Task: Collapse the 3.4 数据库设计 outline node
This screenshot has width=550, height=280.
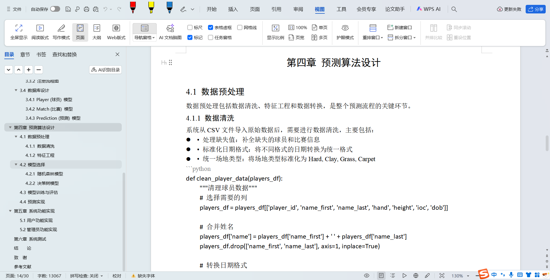Action: click(16, 90)
